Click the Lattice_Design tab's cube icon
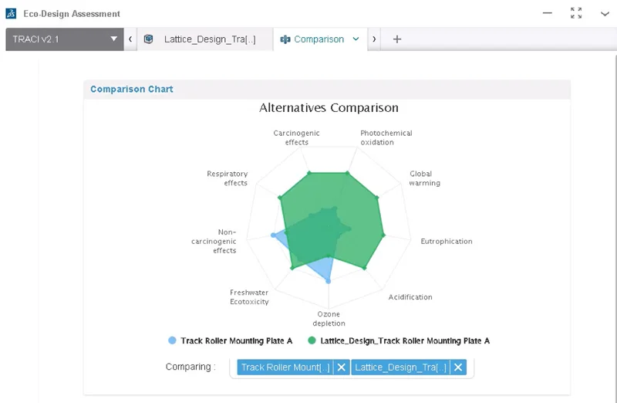Image resolution: width=617 pixels, height=403 pixels. click(149, 39)
